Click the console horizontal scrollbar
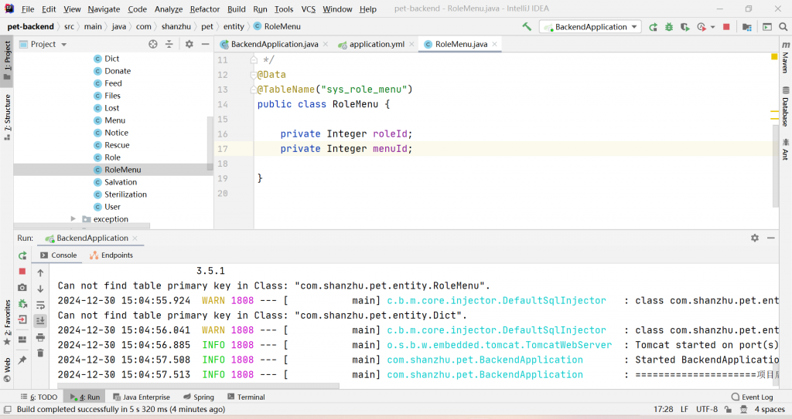 coord(199,386)
